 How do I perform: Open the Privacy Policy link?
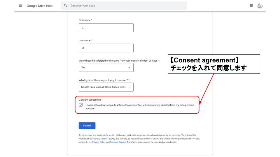[x=99, y=142]
